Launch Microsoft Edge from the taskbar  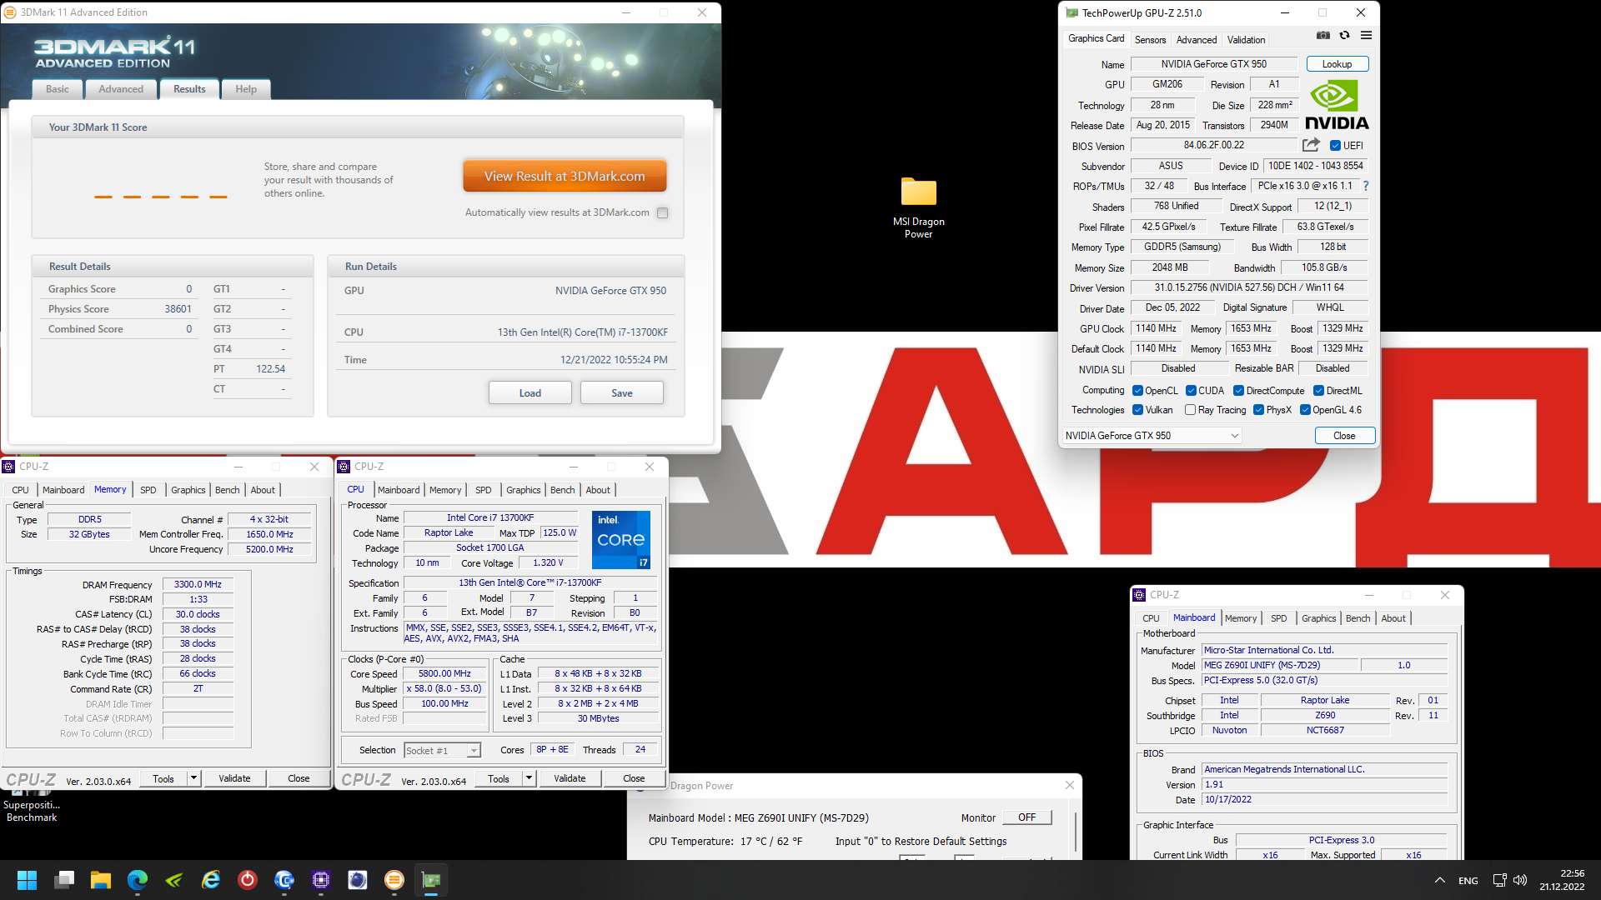[138, 880]
